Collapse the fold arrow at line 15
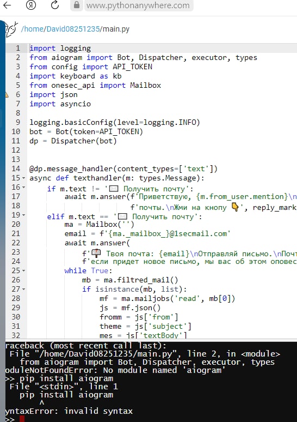 [x=23, y=178]
